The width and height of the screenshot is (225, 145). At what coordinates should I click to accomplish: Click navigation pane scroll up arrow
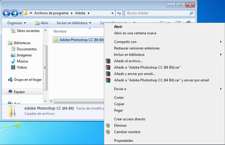[x=45, y=30]
